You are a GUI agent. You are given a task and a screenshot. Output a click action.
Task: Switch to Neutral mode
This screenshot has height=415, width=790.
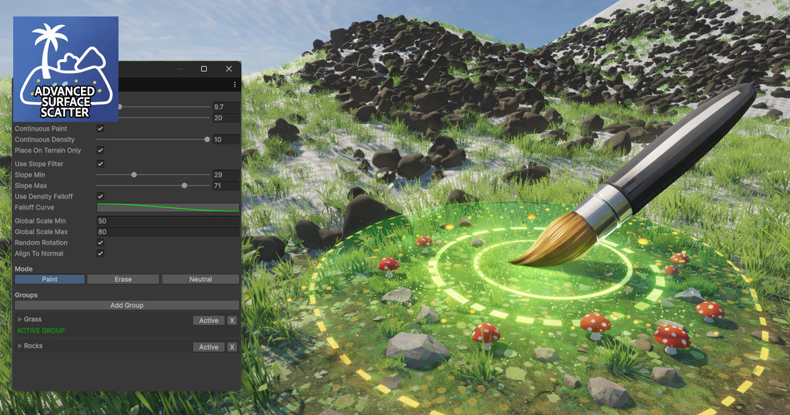pos(200,279)
